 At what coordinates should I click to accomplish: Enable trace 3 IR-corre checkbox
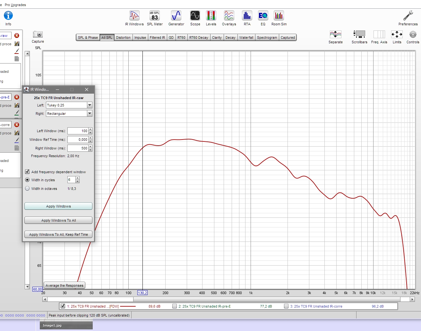pos(286,306)
